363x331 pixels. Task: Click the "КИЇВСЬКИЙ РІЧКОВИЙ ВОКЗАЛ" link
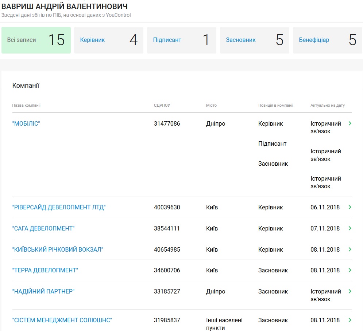(58, 250)
